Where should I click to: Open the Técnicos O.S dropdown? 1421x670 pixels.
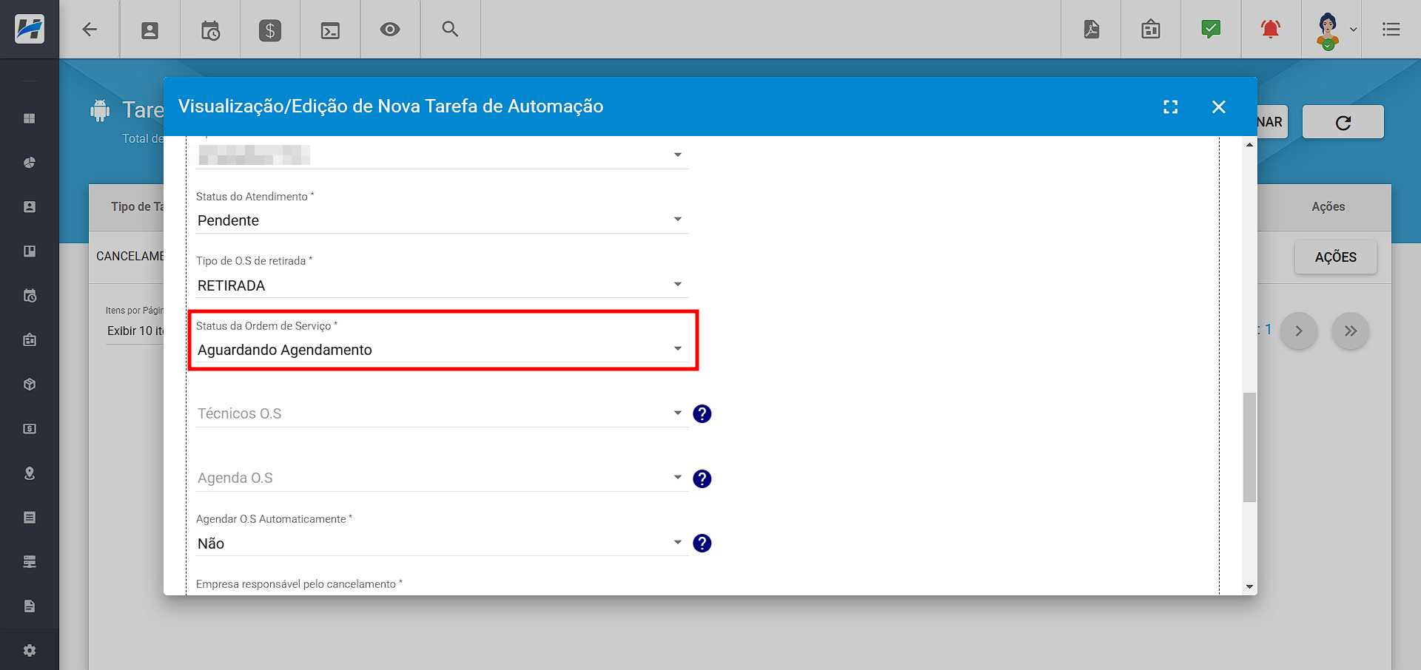click(442, 413)
